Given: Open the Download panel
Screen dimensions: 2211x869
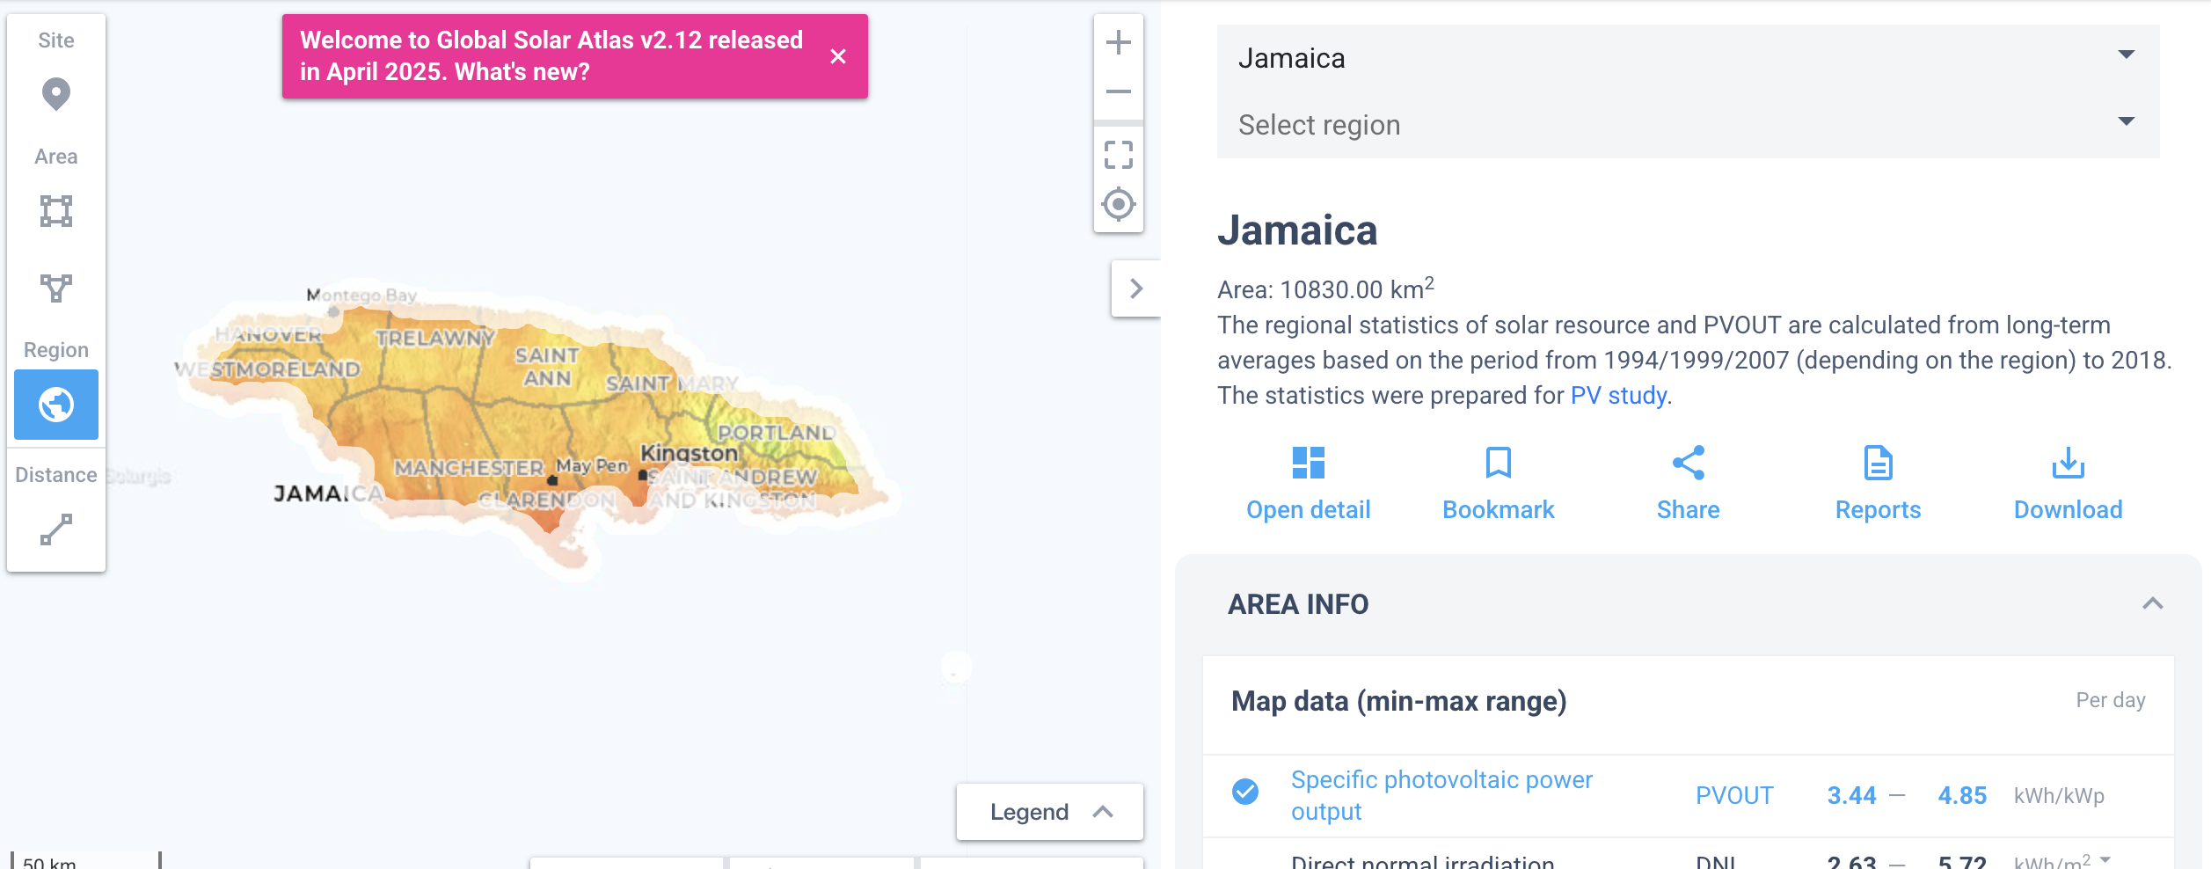Looking at the screenshot, I should [2068, 482].
